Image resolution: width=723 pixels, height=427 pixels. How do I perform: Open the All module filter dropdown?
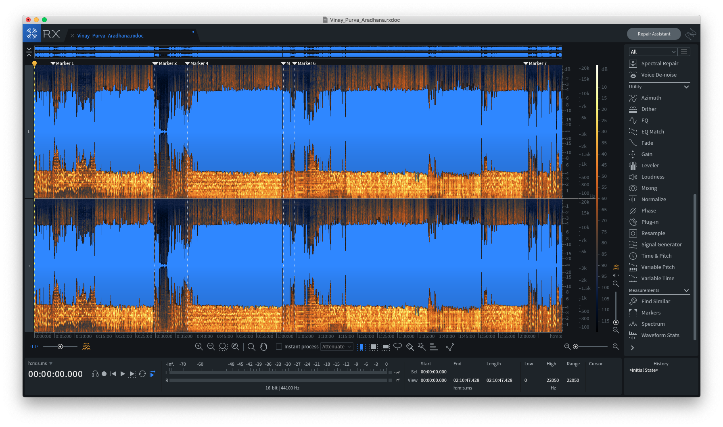pos(652,52)
